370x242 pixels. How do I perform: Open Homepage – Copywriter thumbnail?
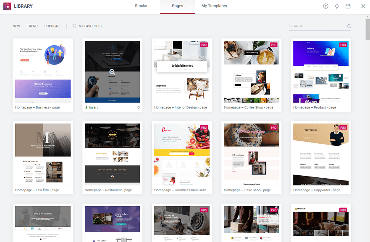point(321,154)
